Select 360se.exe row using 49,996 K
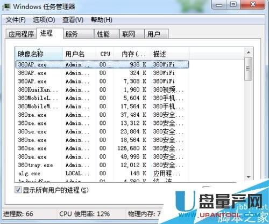269x224 pixels. pyautogui.click(x=102, y=156)
